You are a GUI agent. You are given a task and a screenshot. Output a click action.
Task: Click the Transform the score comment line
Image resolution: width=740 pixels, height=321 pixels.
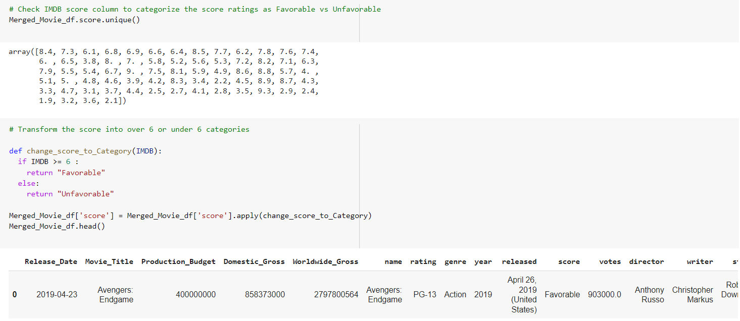(x=129, y=129)
